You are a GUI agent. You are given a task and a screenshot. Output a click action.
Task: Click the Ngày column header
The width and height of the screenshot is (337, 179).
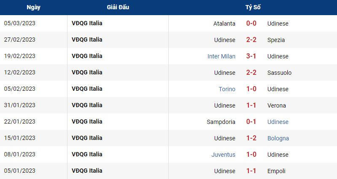33,7
